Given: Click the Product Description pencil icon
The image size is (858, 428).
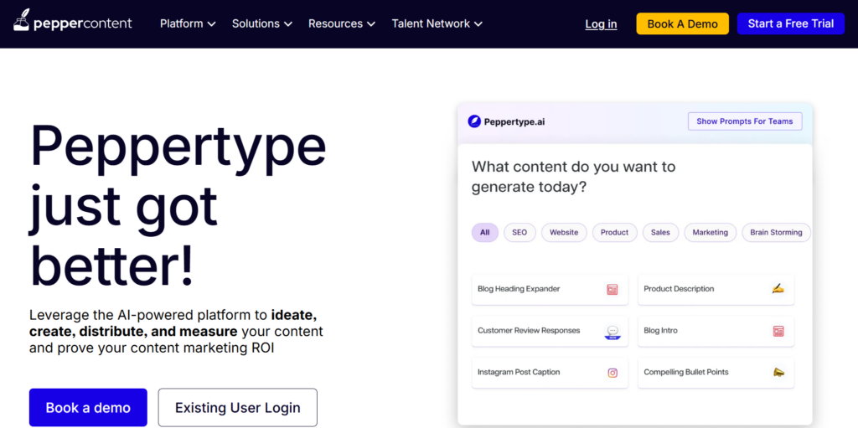Looking at the screenshot, I should [x=778, y=289].
